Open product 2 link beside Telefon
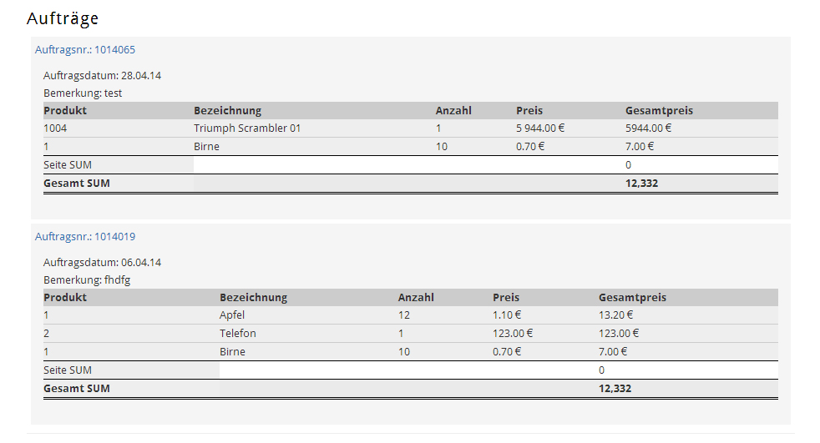Image resolution: width=820 pixels, height=443 pixels. pos(47,334)
